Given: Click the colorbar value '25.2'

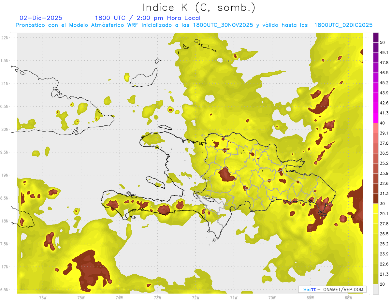Looking at the screenshot, I should [384, 244].
